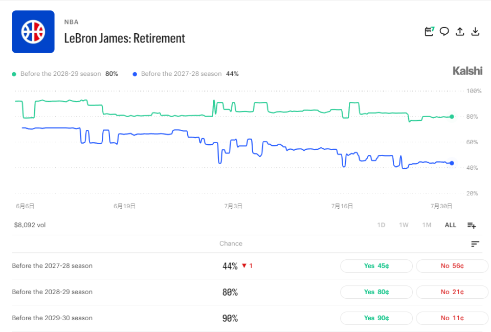Buy No 21¢ for 2028-29 season
Image resolution: width=491 pixels, height=332 pixels.
[x=452, y=292]
